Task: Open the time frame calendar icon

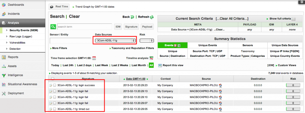Action: point(94,58)
